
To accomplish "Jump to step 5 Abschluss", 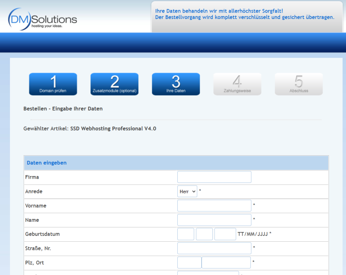I will click(x=298, y=84).
